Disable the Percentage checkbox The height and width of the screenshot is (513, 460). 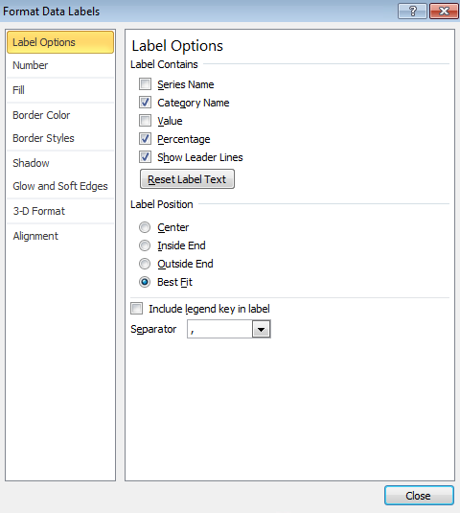pos(145,139)
